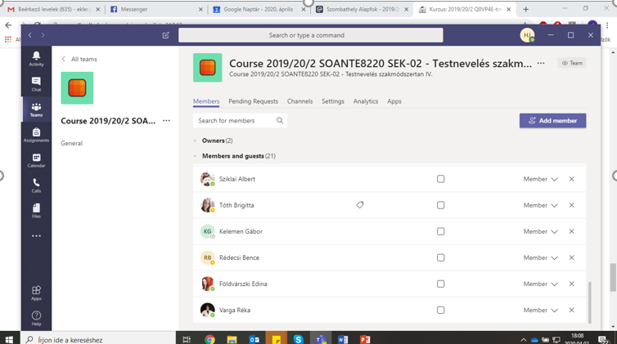Switch to the Settings tab
The image size is (617, 344).
333,101
